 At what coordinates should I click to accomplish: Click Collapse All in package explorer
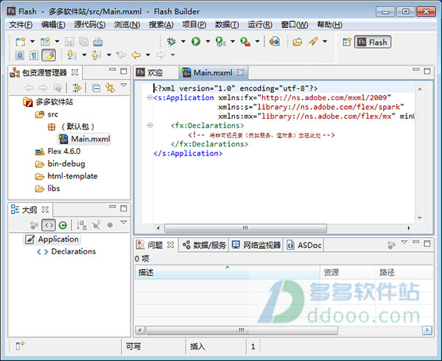pyautogui.click(x=96, y=88)
